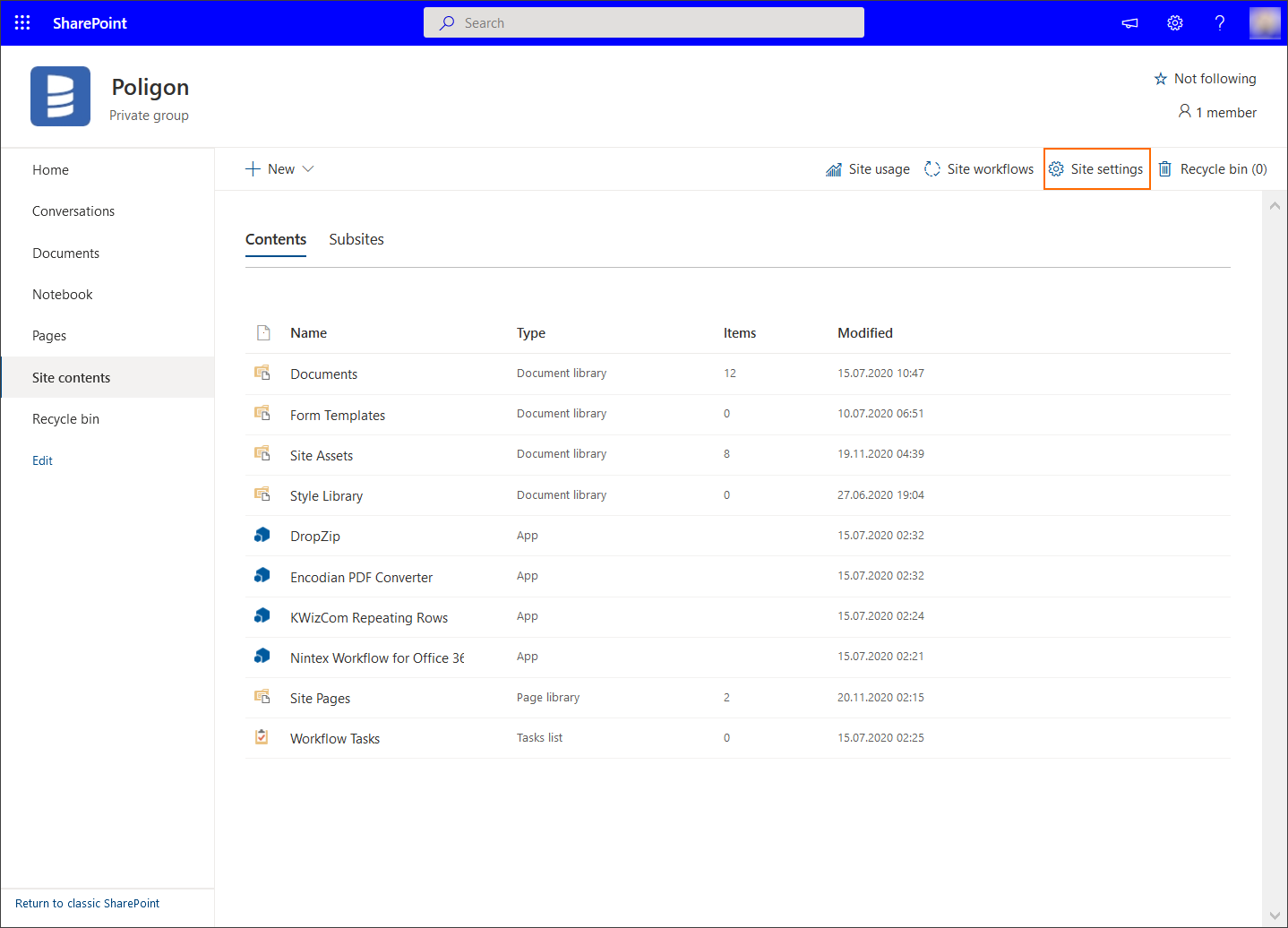Viewport: 1288px width, 928px height.
Task: Expand the New dropdown menu
Action: coord(279,169)
